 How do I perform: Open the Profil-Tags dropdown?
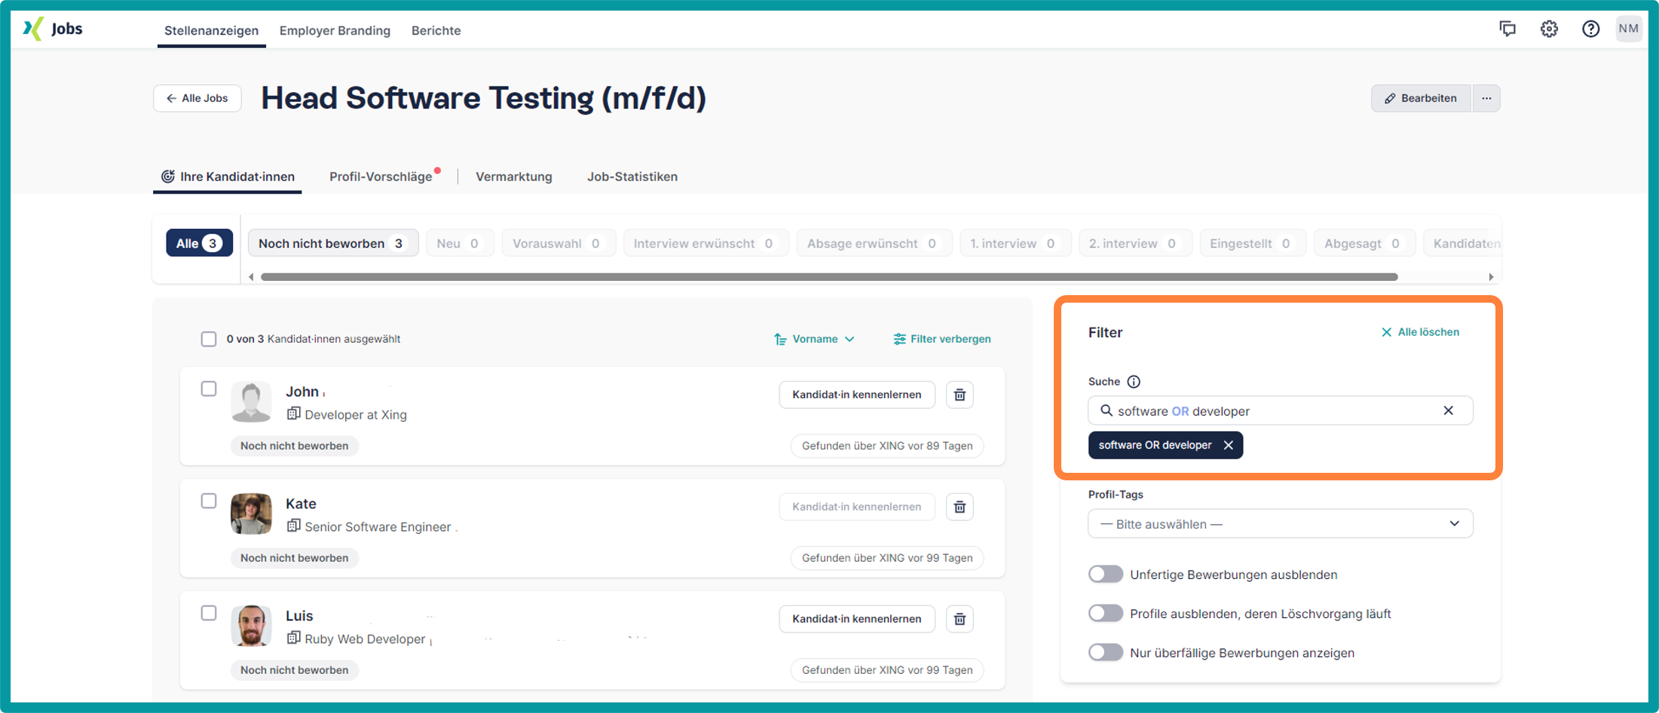pos(1280,524)
